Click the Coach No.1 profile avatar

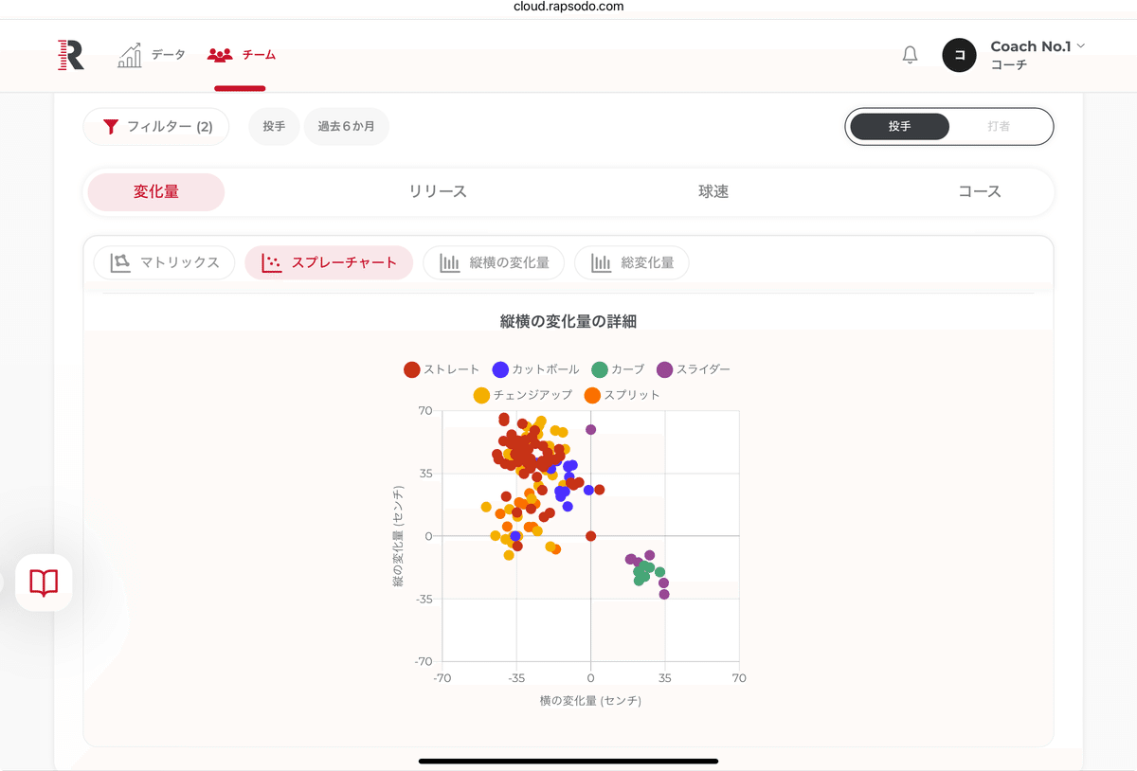tap(959, 55)
